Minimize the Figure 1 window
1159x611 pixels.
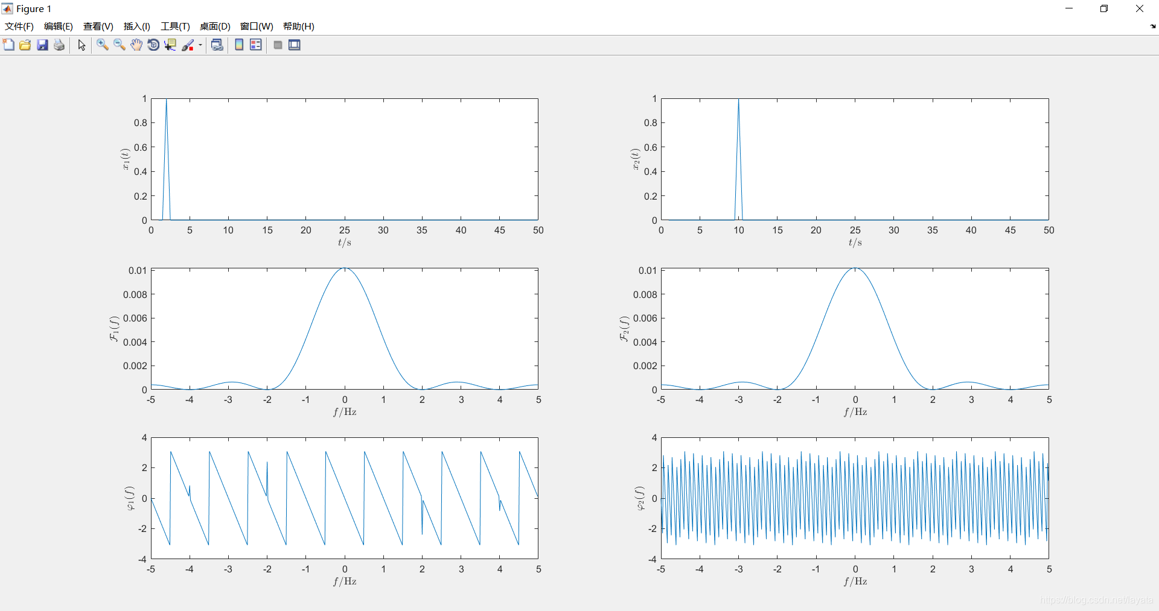(x=1069, y=8)
